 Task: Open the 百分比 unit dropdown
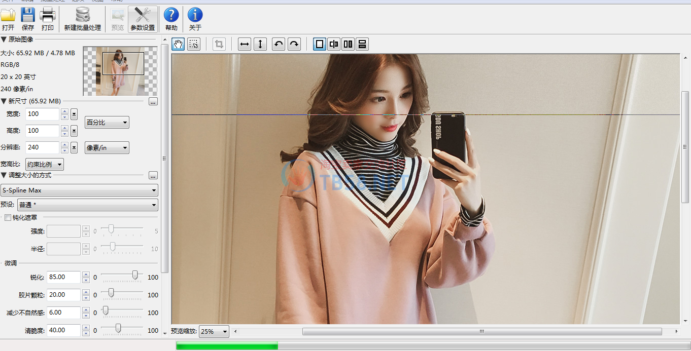pyautogui.click(x=107, y=123)
